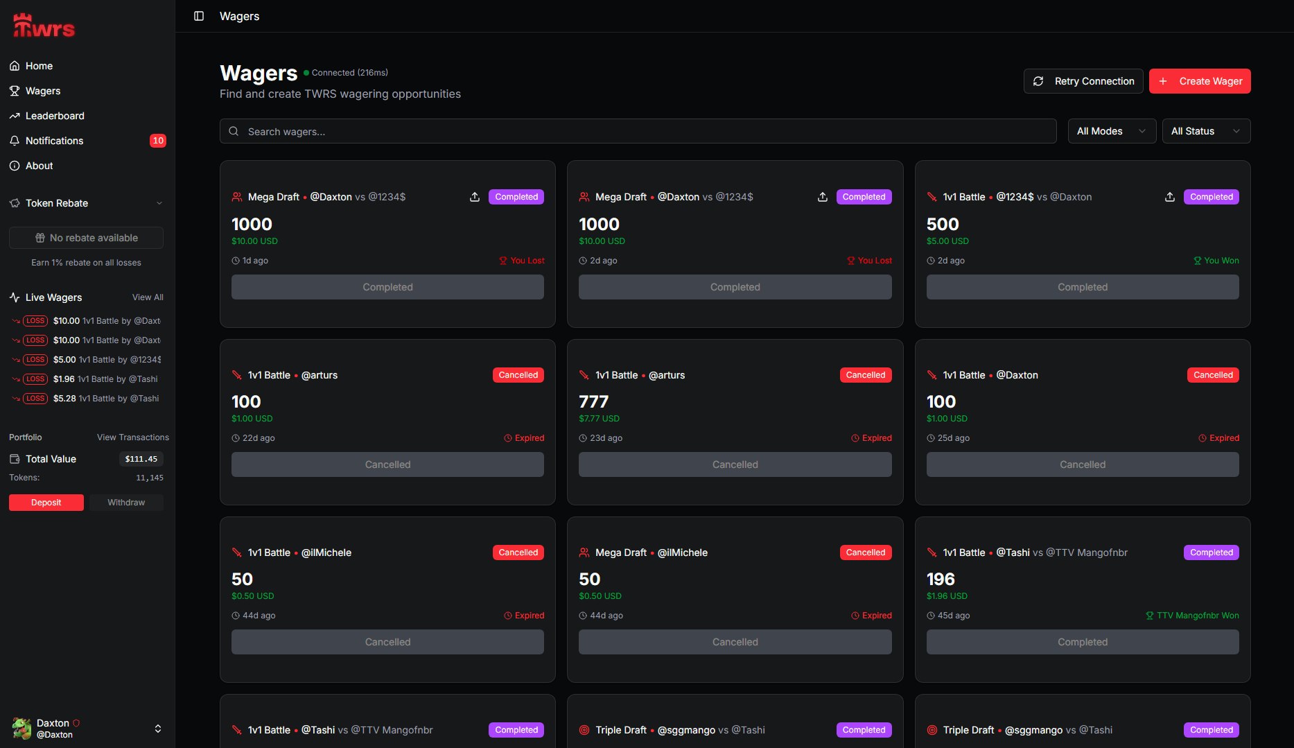
Task: Click 'TTV Mangofnbr Won' result label
Action: click(1192, 616)
